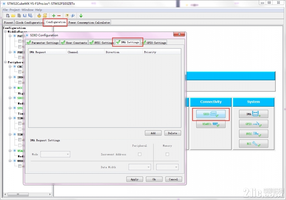Toggle the second checkbox under FAT node
Image resolution: width=286 pixels, height=200 pixels.
coord(20,47)
